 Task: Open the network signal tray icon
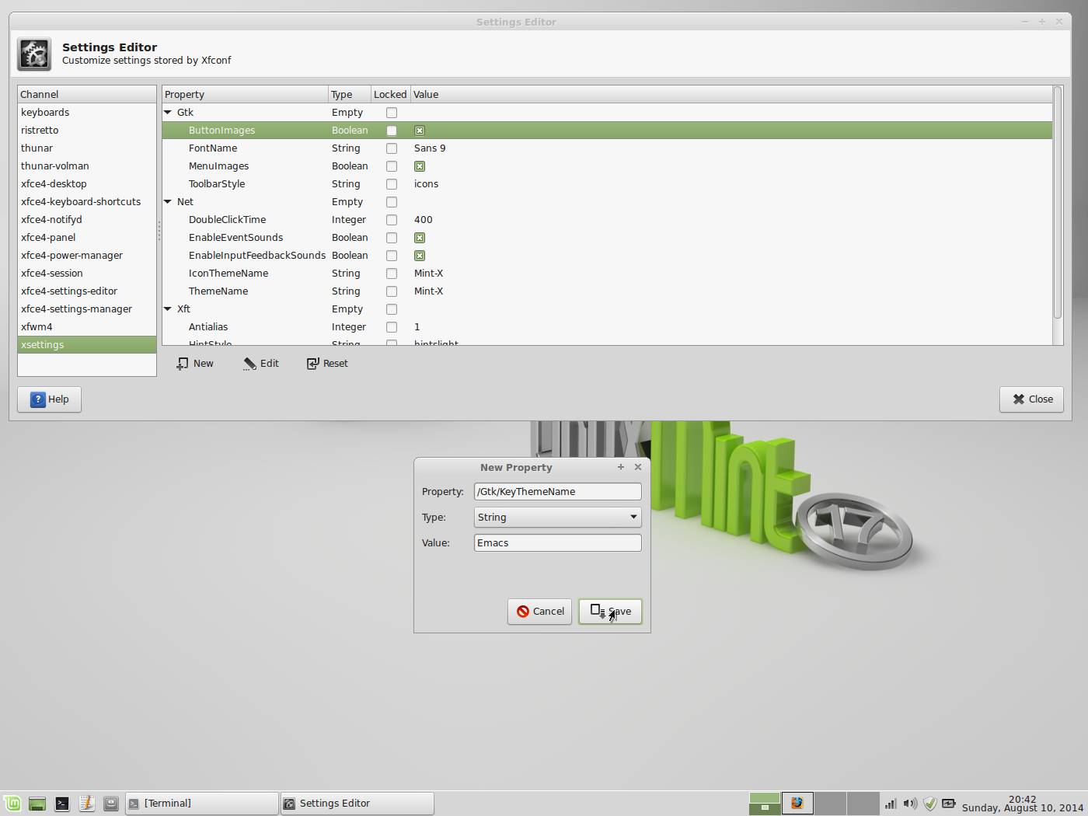pos(891,804)
